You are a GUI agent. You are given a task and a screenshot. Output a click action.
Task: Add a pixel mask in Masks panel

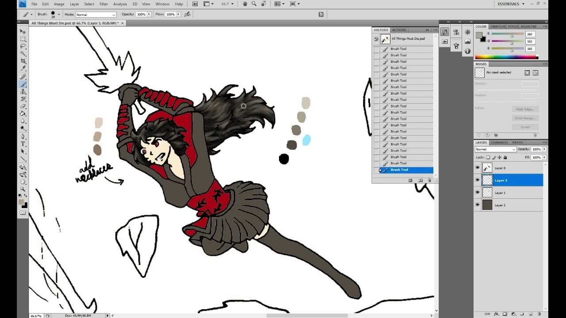coord(527,73)
